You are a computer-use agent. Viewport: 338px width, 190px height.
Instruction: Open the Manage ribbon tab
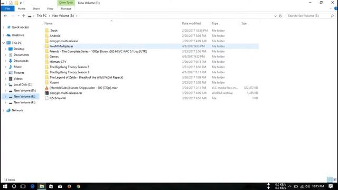pyautogui.click(x=66, y=8)
